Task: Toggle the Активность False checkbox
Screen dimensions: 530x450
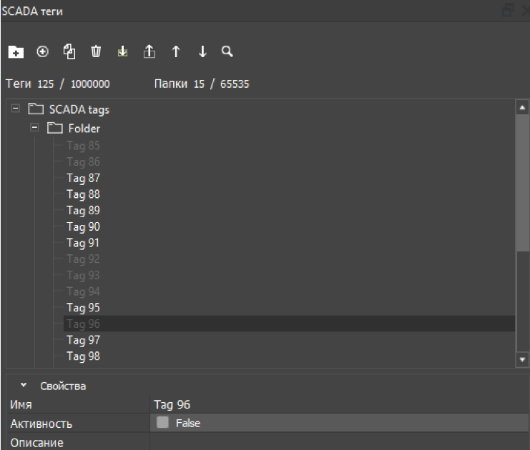Action: coord(162,422)
